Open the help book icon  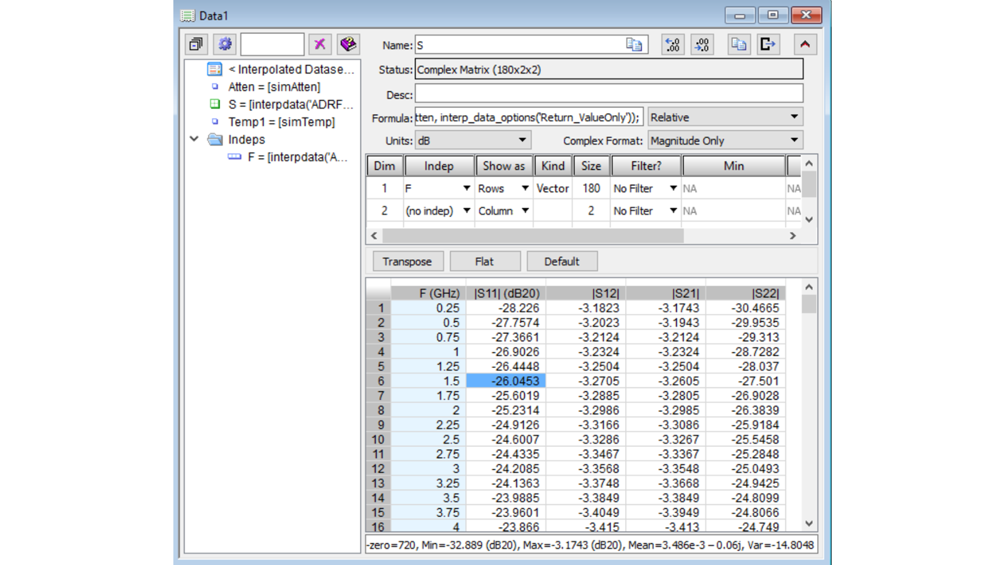(348, 44)
